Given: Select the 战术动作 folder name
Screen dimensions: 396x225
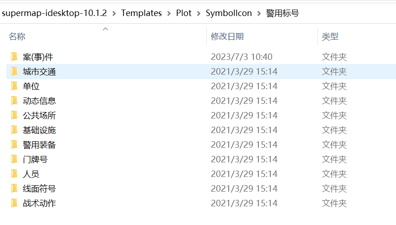Looking at the screenshot, I should (39, 204).
